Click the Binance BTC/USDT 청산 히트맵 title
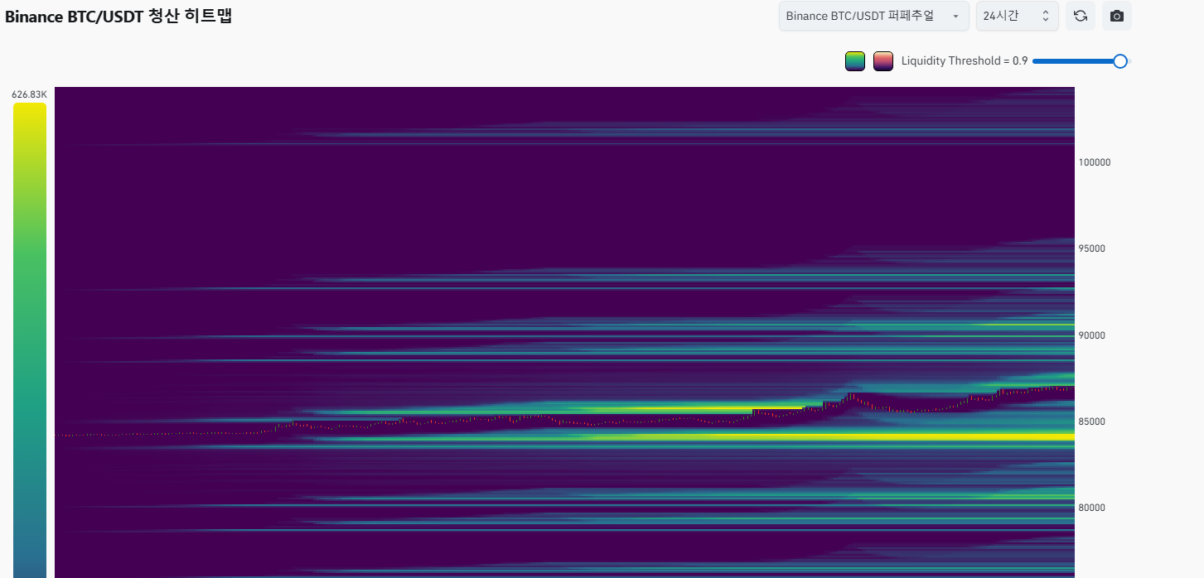Viewport: 1204px width, 578px height. click(x=118, y=16)
